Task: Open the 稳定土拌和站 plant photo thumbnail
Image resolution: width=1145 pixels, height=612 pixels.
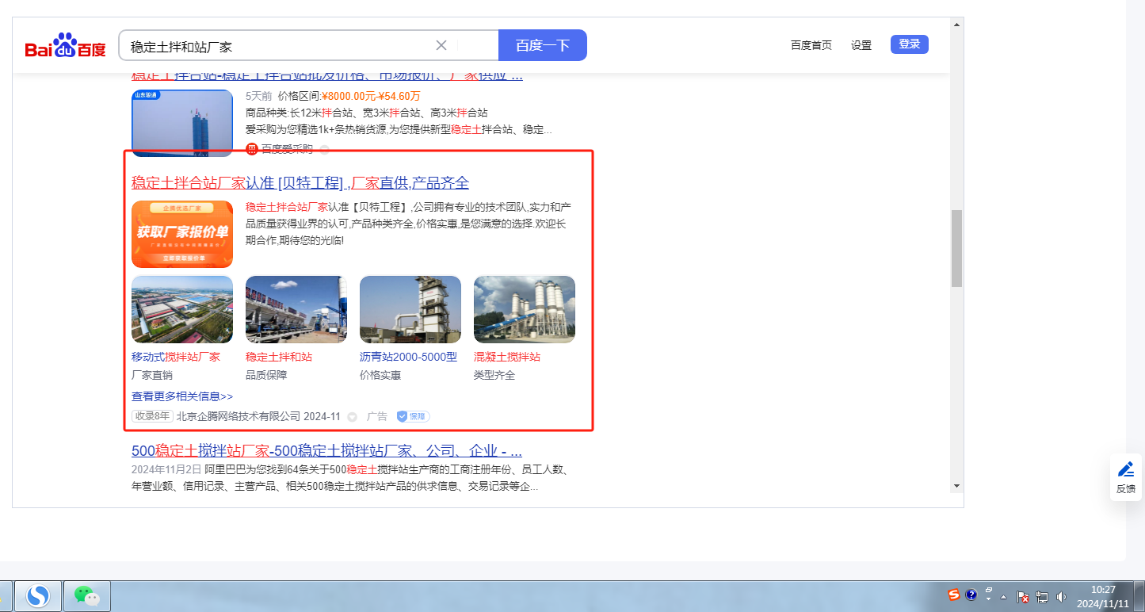Action: 296,309
